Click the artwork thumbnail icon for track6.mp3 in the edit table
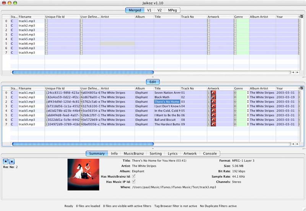This screenshot has height=211, width=306. click(x=213, y=115)
